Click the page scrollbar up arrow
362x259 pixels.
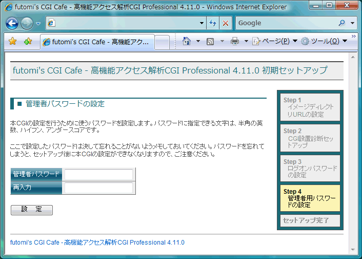tap(353, 57)
